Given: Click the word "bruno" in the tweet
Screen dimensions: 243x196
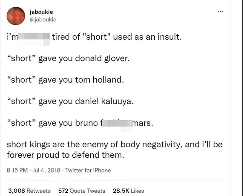Looking at the screenshot, I should tap(86, 123).
